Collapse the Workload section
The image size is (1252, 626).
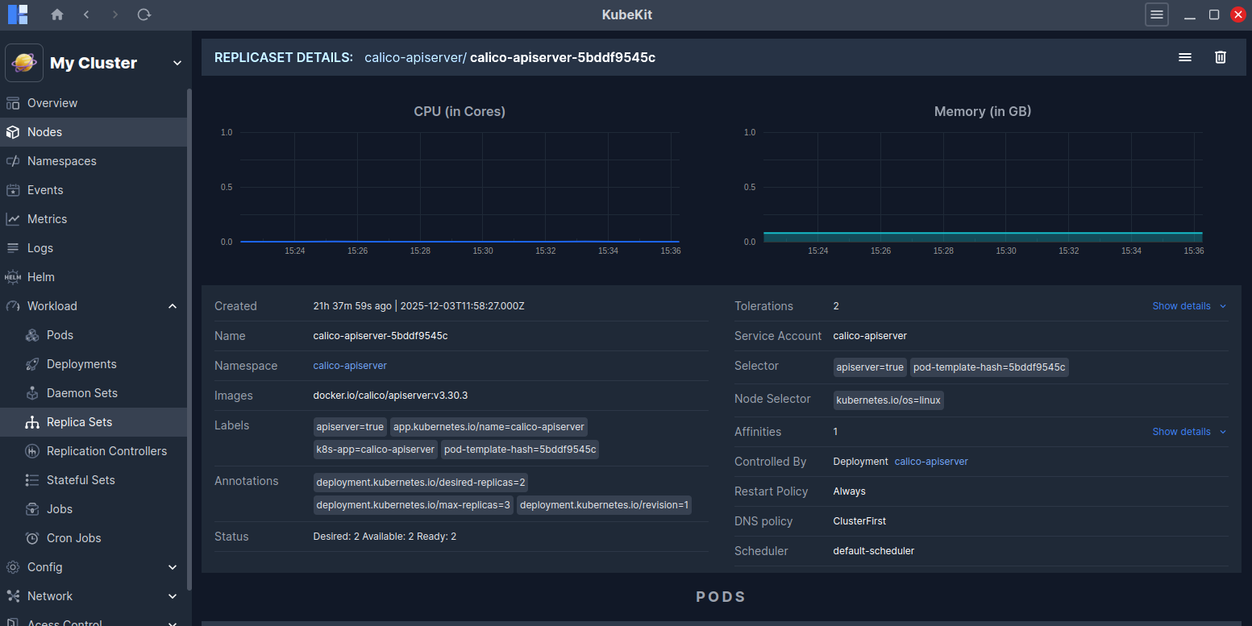(173, 306)
